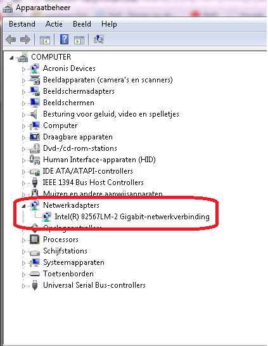Click the Intel 82567LM-2 network adapter icon
Screen dimensions: 268x346
coord(46,217)
